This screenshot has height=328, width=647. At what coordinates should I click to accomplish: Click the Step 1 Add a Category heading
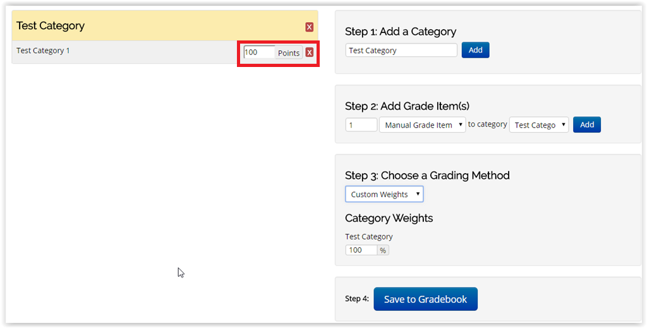point(400,32)
